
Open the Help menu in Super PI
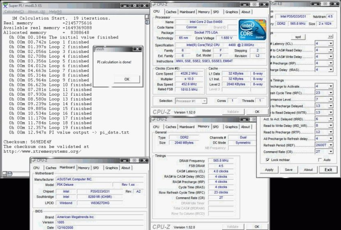(55, 11)
